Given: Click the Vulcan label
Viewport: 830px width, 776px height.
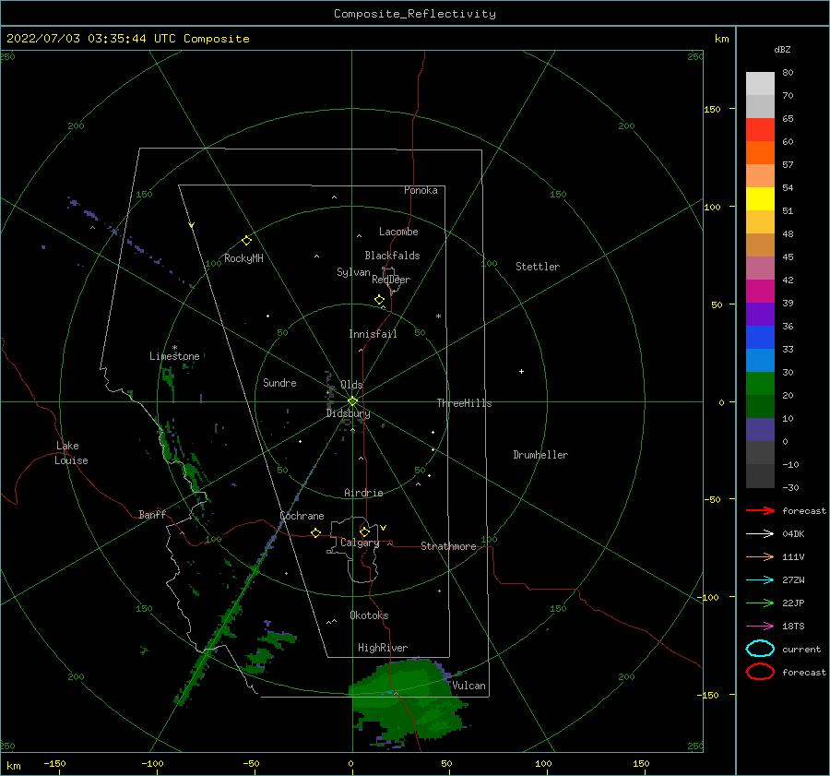Looking at the screenshot, I should (469, 686).
